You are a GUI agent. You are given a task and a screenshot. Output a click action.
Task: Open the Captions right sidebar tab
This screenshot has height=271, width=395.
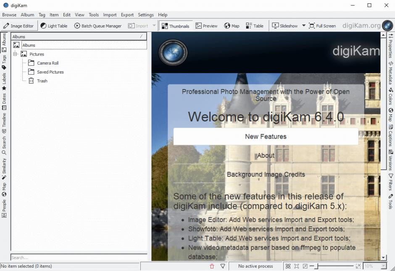tap(390, 135)
